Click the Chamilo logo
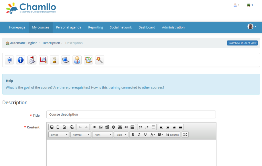This screenshot has height=166, width=262. (31, 8)
